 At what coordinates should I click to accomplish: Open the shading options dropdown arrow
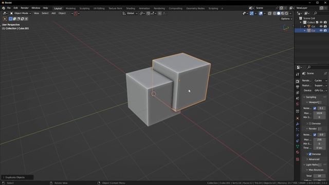290,13
